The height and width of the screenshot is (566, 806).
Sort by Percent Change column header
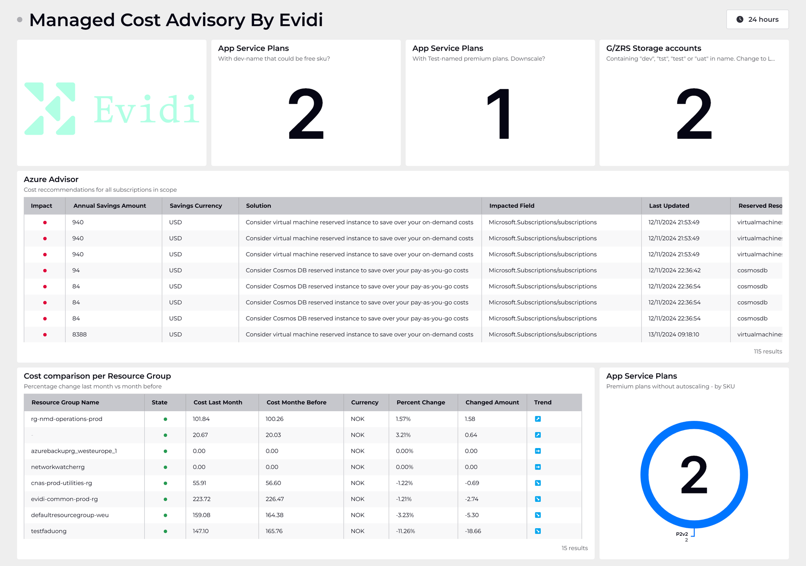(421, 402)
